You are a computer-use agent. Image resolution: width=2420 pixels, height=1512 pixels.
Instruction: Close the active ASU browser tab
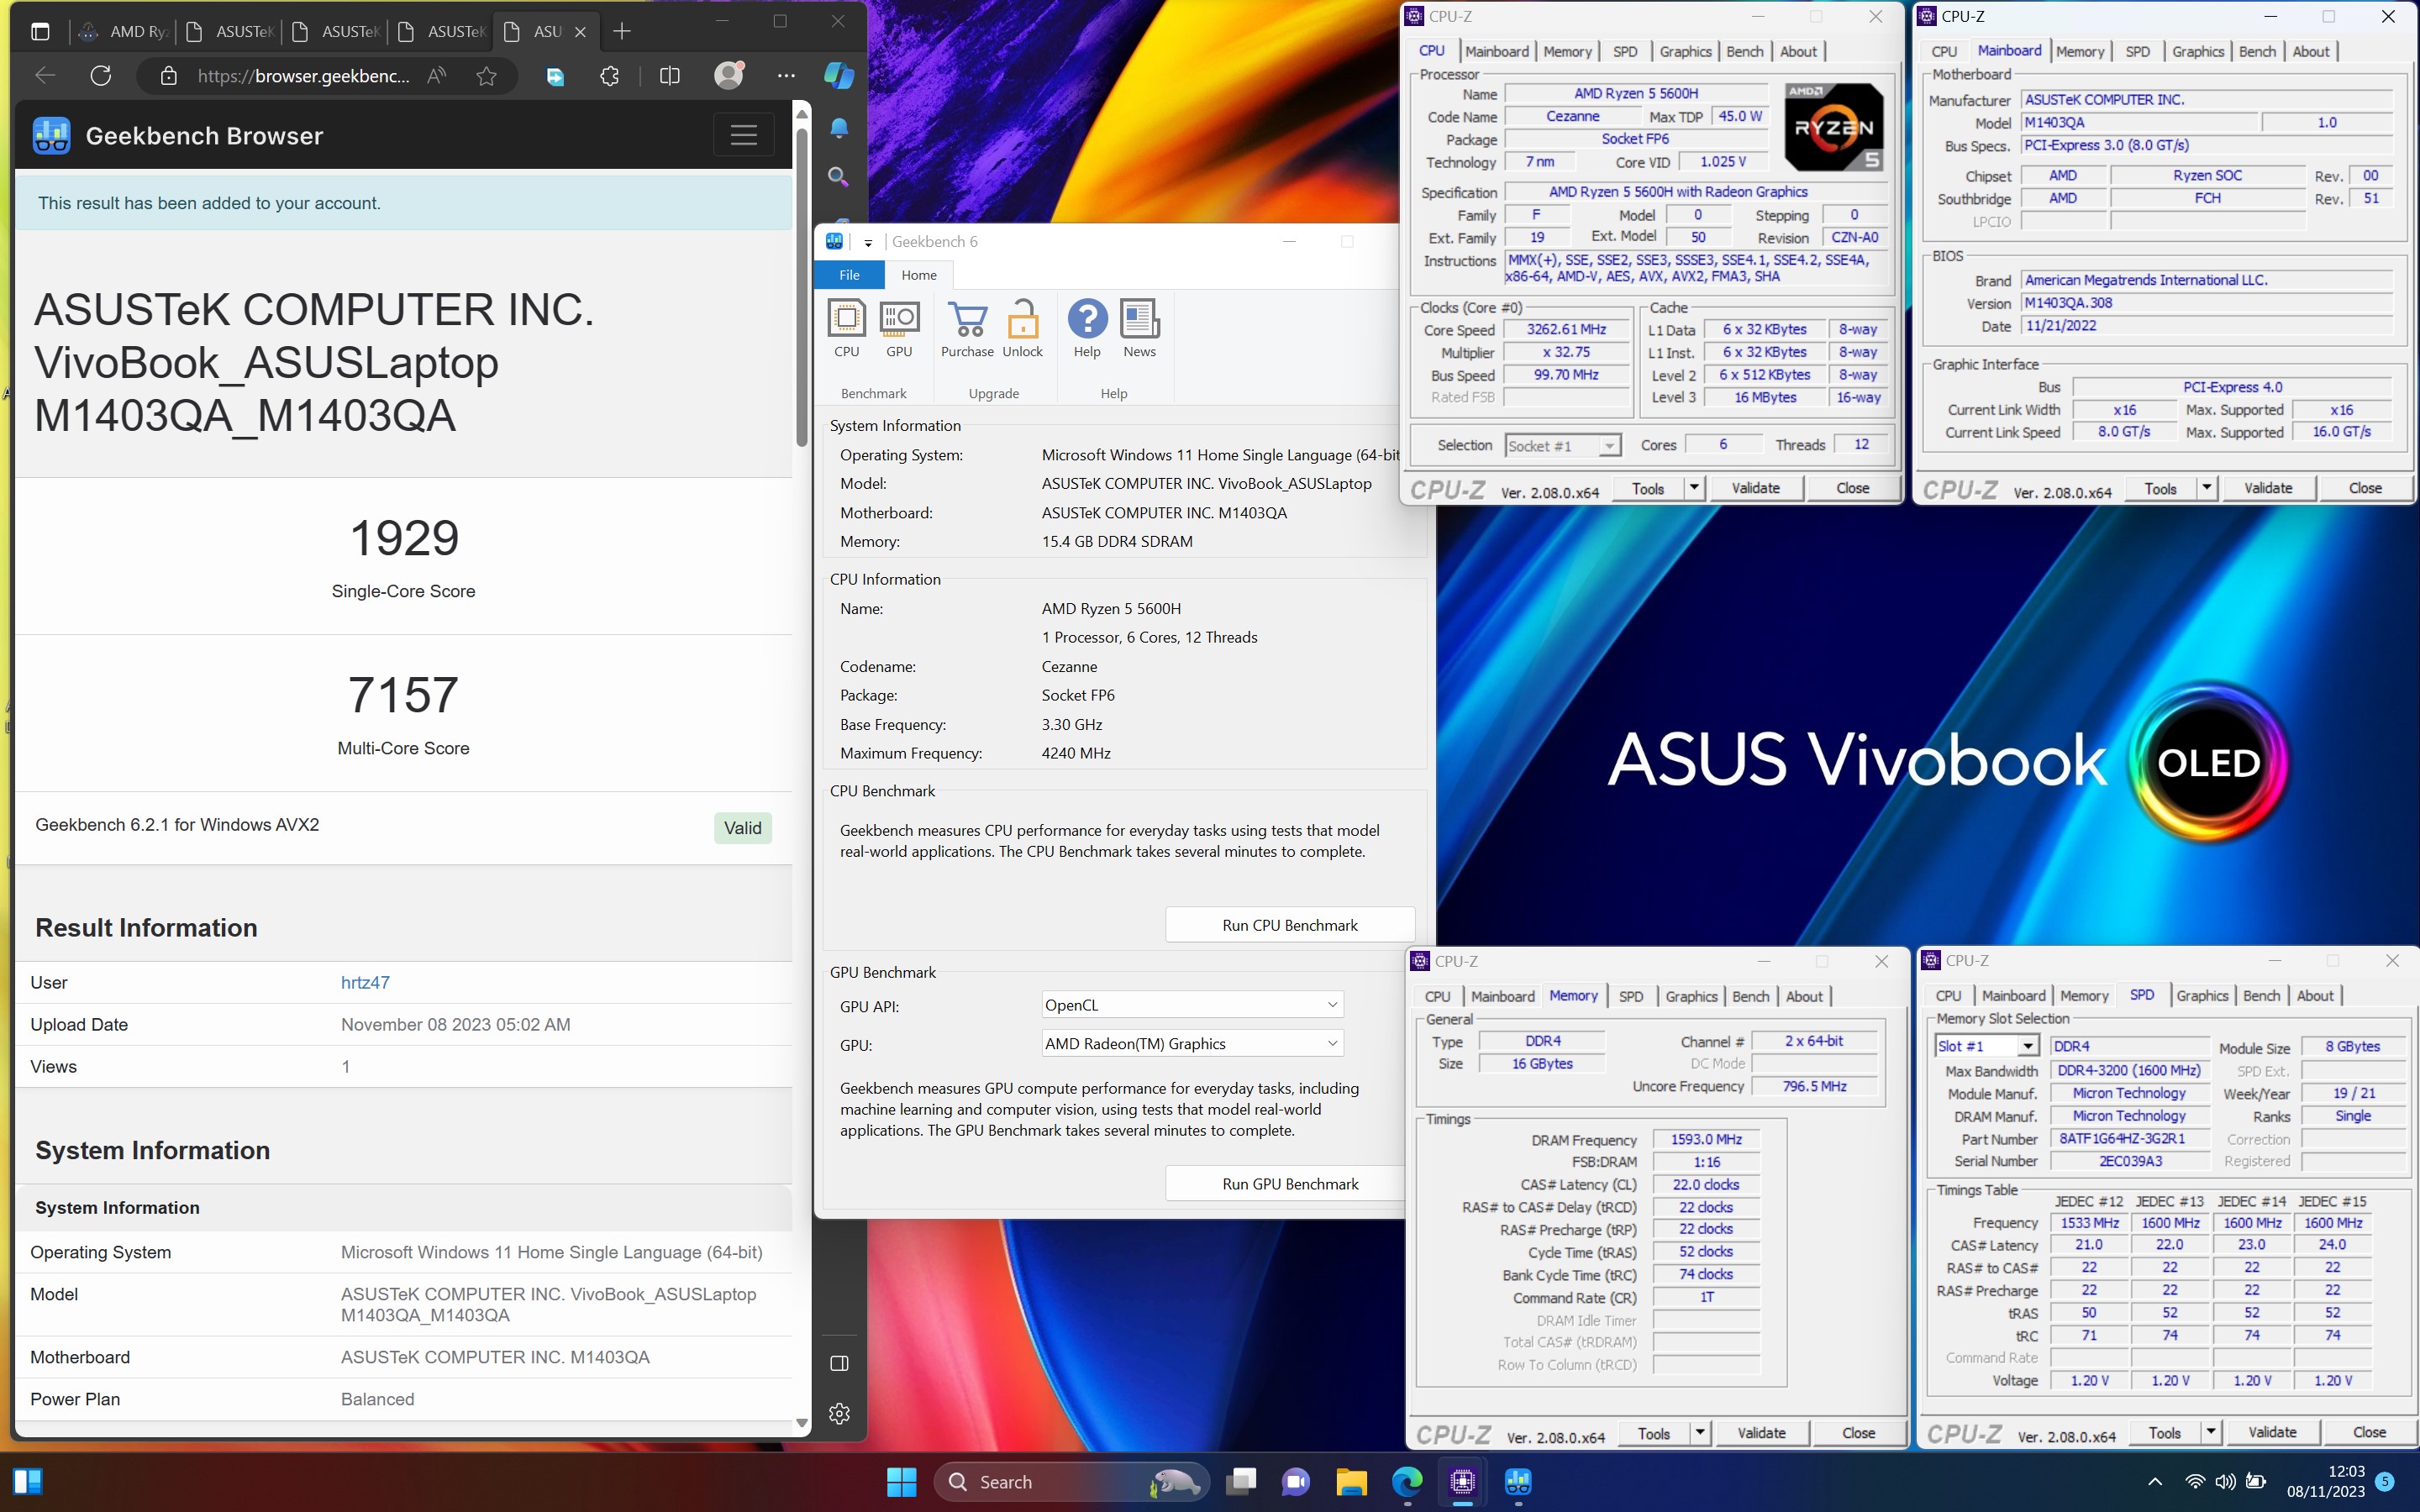point(580,31)
